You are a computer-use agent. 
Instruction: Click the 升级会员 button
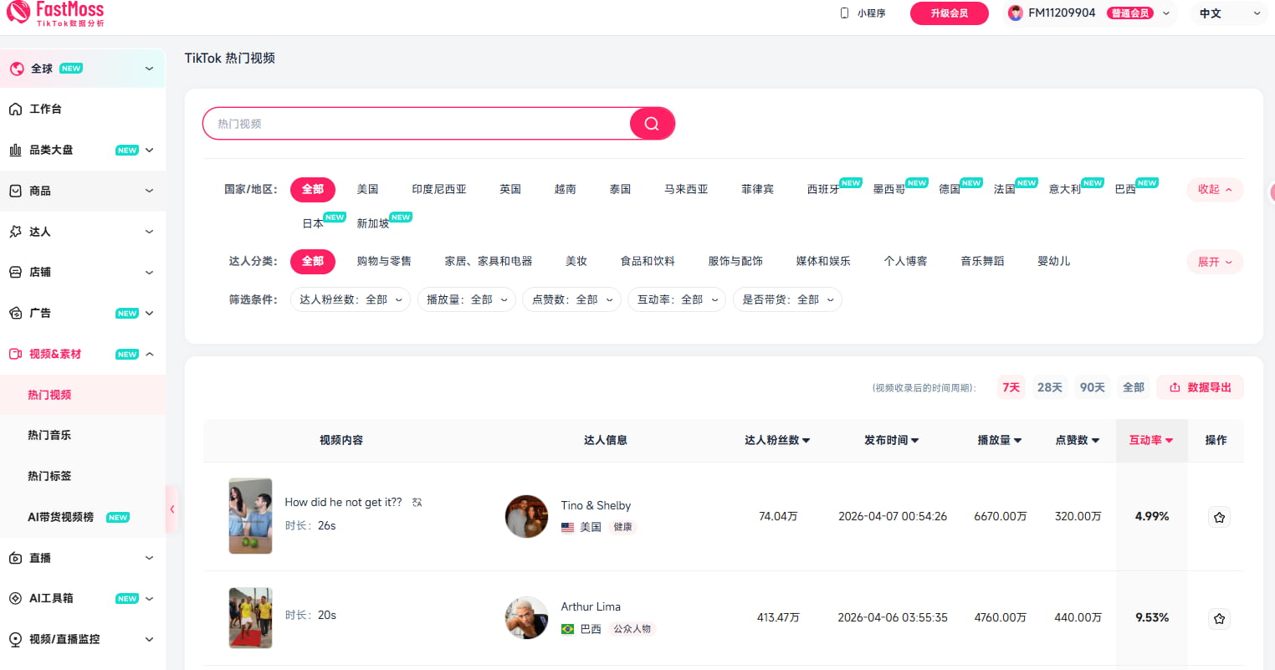pyautogui.click(x=949, y=13)
